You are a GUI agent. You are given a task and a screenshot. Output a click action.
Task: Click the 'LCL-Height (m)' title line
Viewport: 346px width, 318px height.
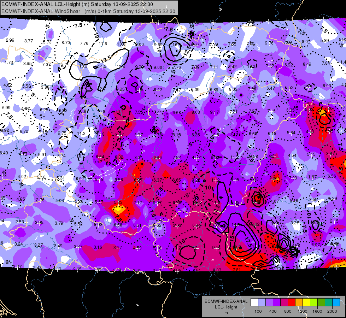pyautogui.click(x=77, y=4)
